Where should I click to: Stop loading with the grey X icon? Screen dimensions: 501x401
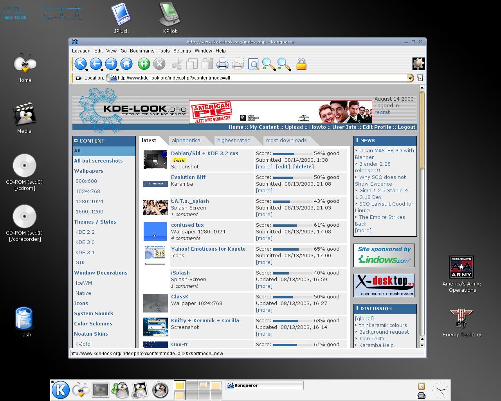click(159, 64)
